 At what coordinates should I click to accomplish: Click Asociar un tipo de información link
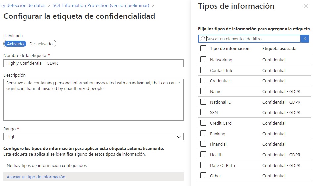[x=36, y=177]
